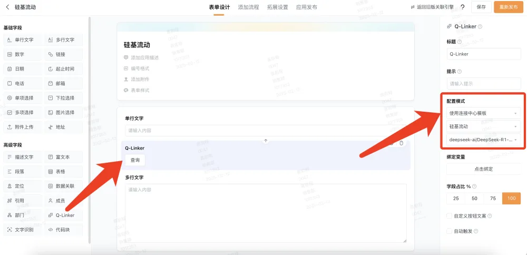Click the 查询 query button

pyautogui.click(x=135, y=160)
